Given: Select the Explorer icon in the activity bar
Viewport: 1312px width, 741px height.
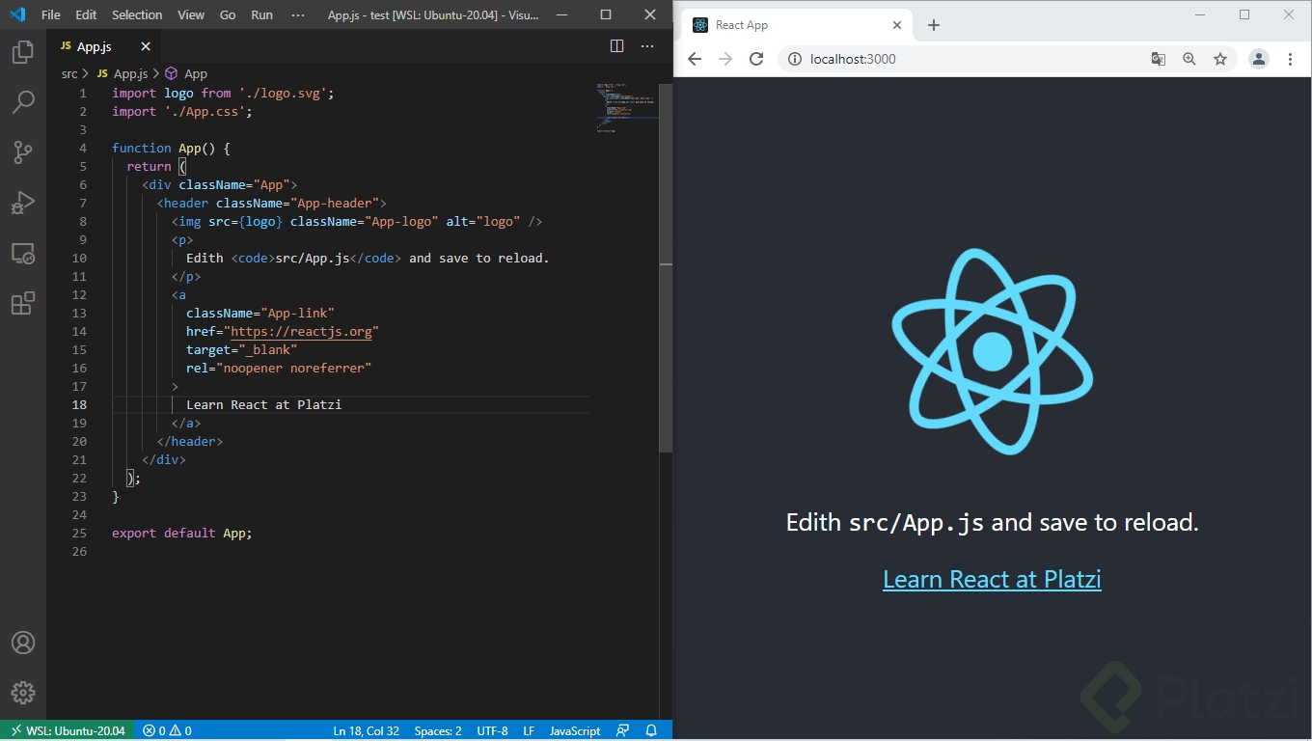Looking at the screenshot, I should coord(22,53).
